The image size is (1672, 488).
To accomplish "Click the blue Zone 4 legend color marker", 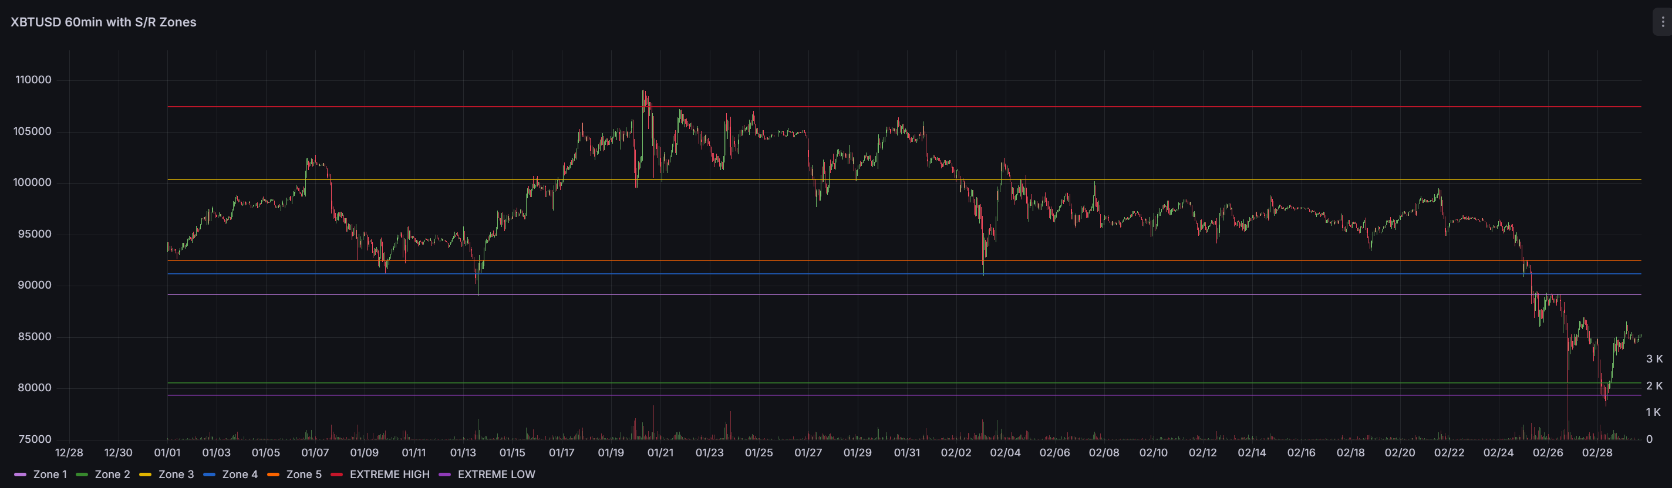I will tap(209, 475).
